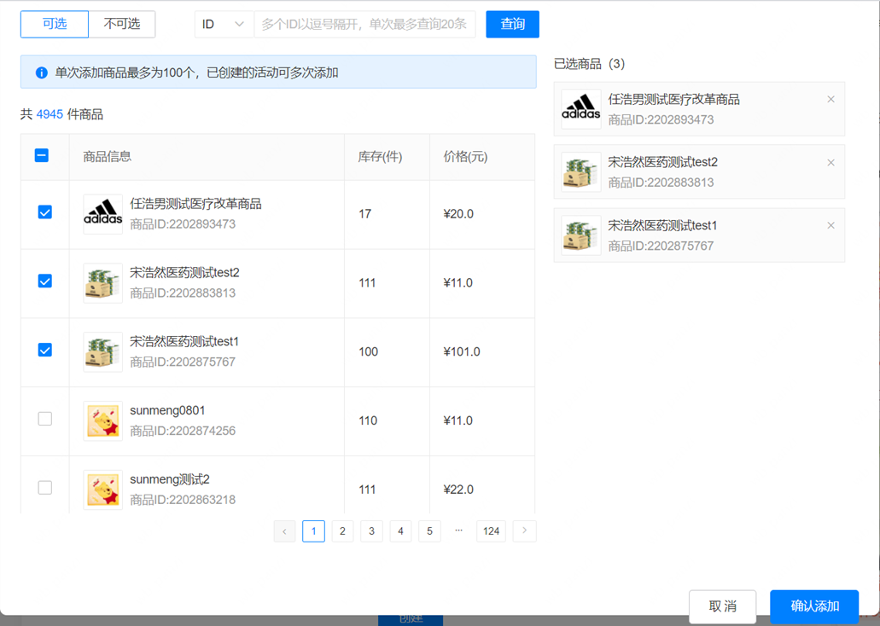This screenshot has height=626, width=880.
Task: Focus the multiple ID search input field
Action: [x=365, y=25]
